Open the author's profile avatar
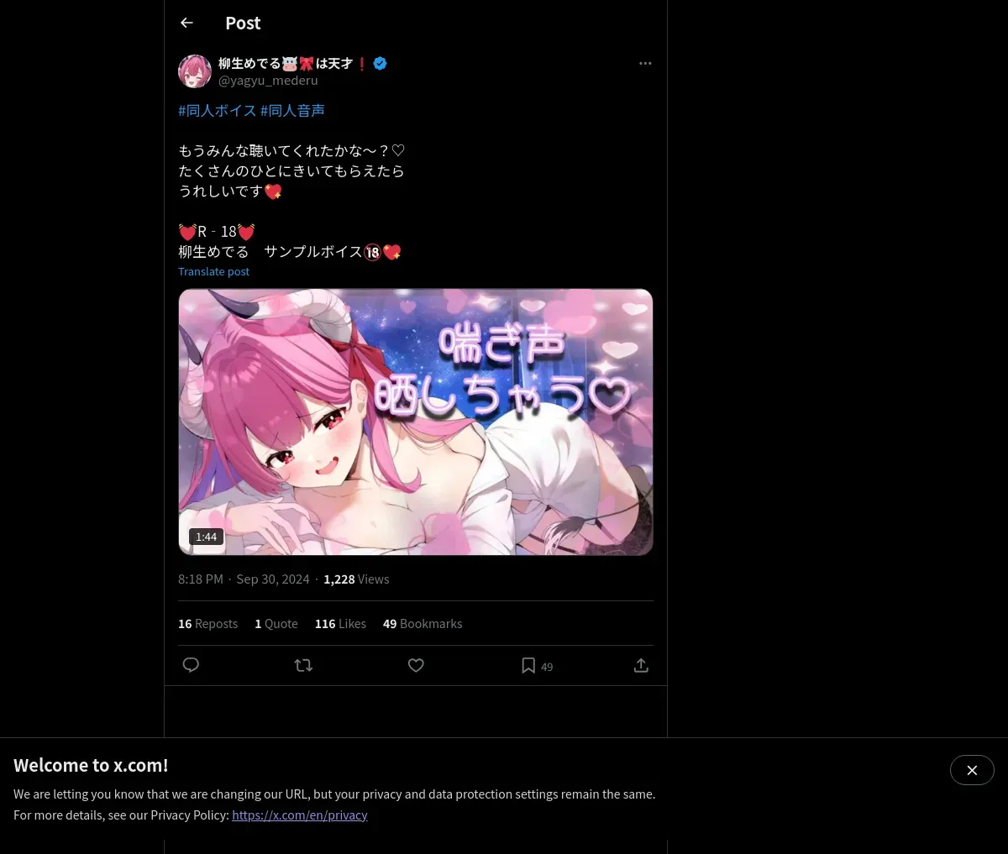The height and width of the screenshot is (854, 1008). [x=195, y=71]
